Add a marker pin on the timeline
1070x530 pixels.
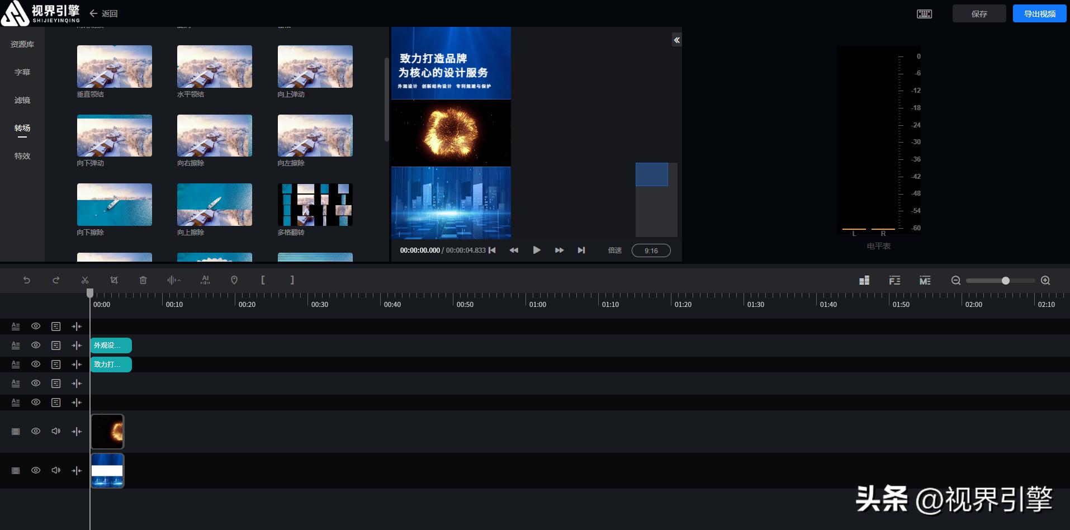234,280
